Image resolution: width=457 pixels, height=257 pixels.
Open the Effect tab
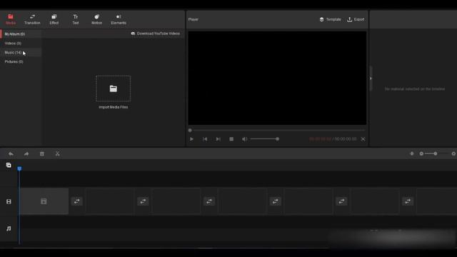pyautogui.click(x=54, y=19)
